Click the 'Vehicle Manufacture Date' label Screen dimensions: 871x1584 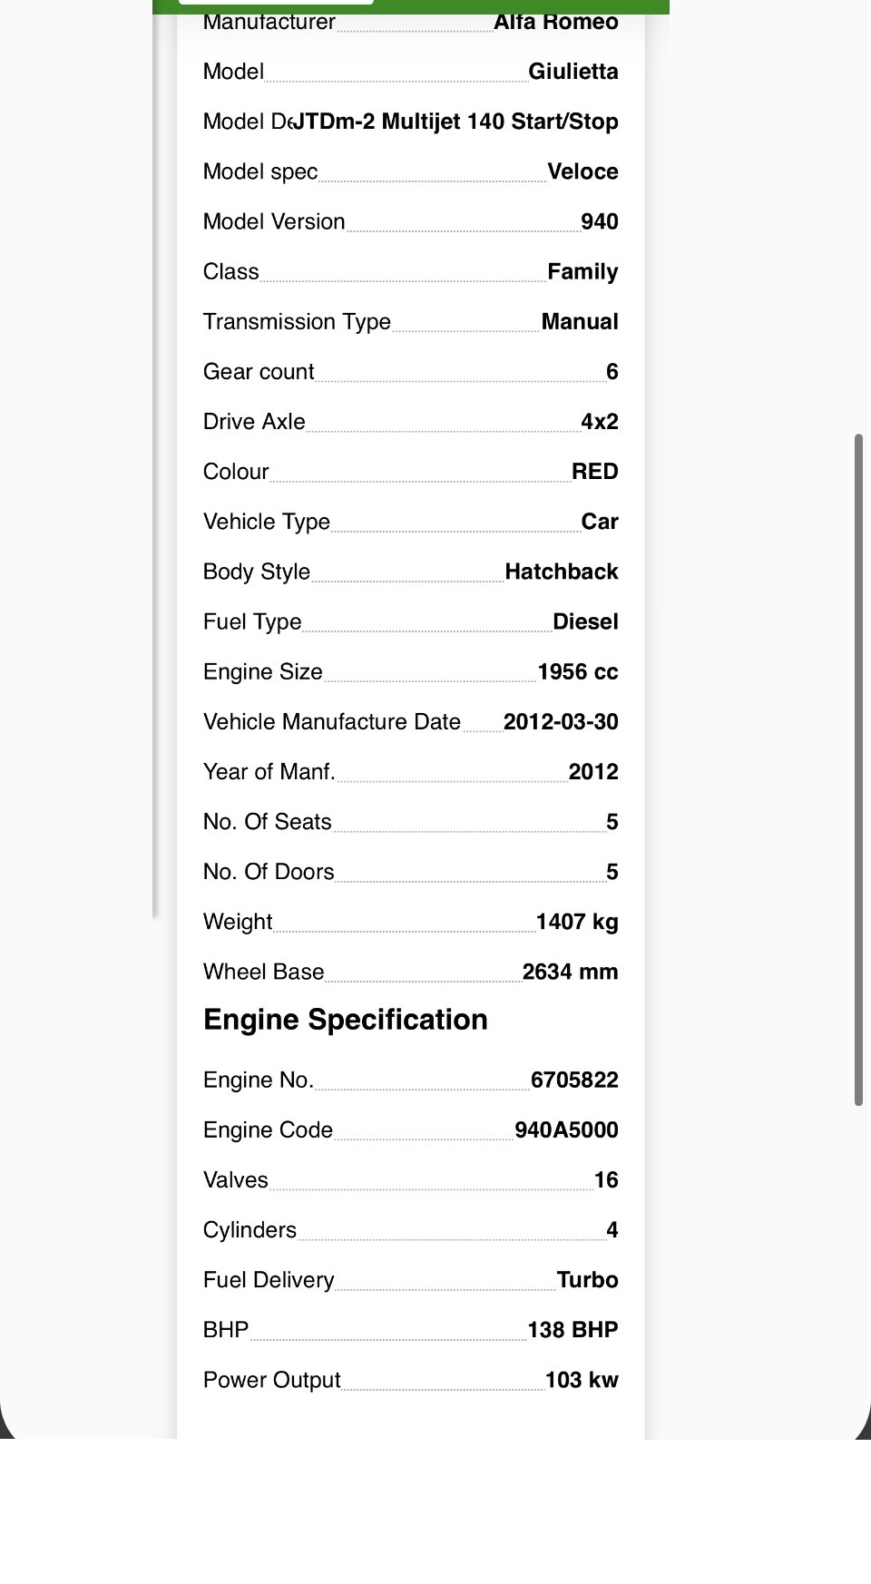tap(332, 721)
